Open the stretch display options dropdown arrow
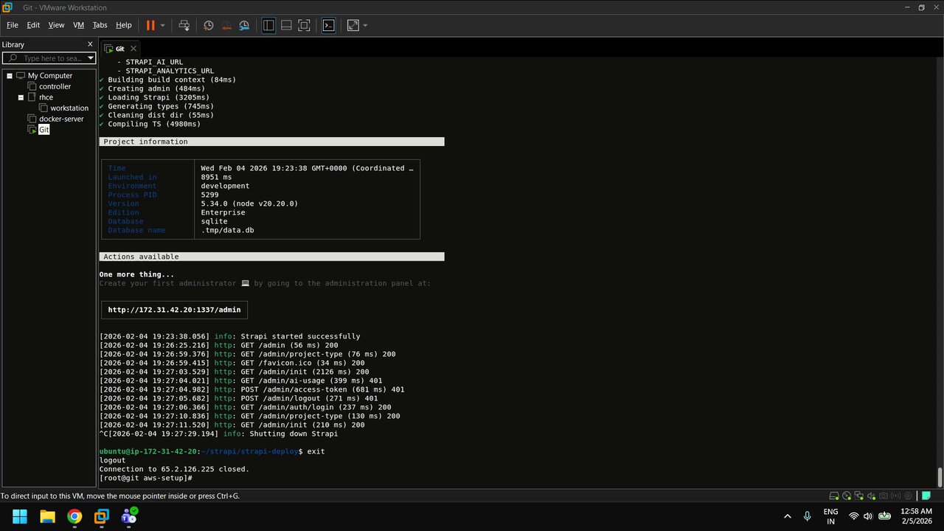This screenshot has width=944, height=531. (x=365, y=25)
